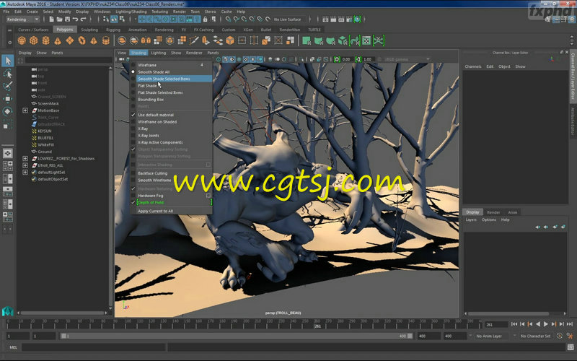Select the KEYSUN light in Outliner
This screenshot has height=361, width=577.
pyautogui.click(x=45, y=131)
